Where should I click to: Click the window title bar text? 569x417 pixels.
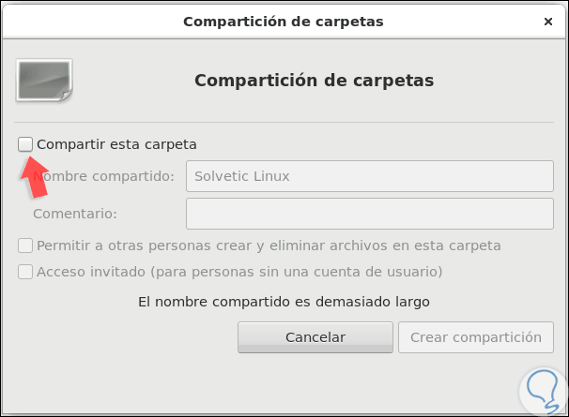pos(283,21)
